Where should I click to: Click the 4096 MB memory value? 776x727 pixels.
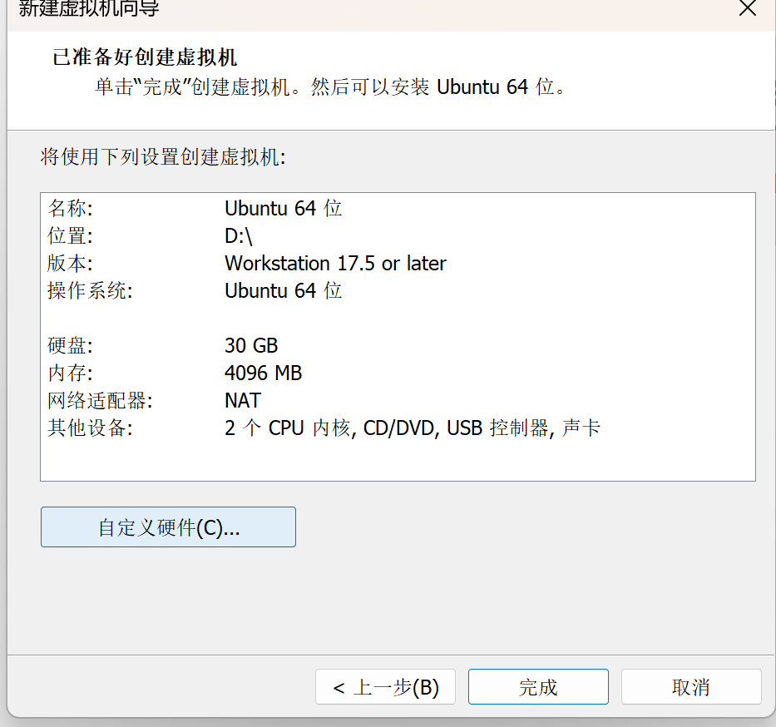coord(264,373)
